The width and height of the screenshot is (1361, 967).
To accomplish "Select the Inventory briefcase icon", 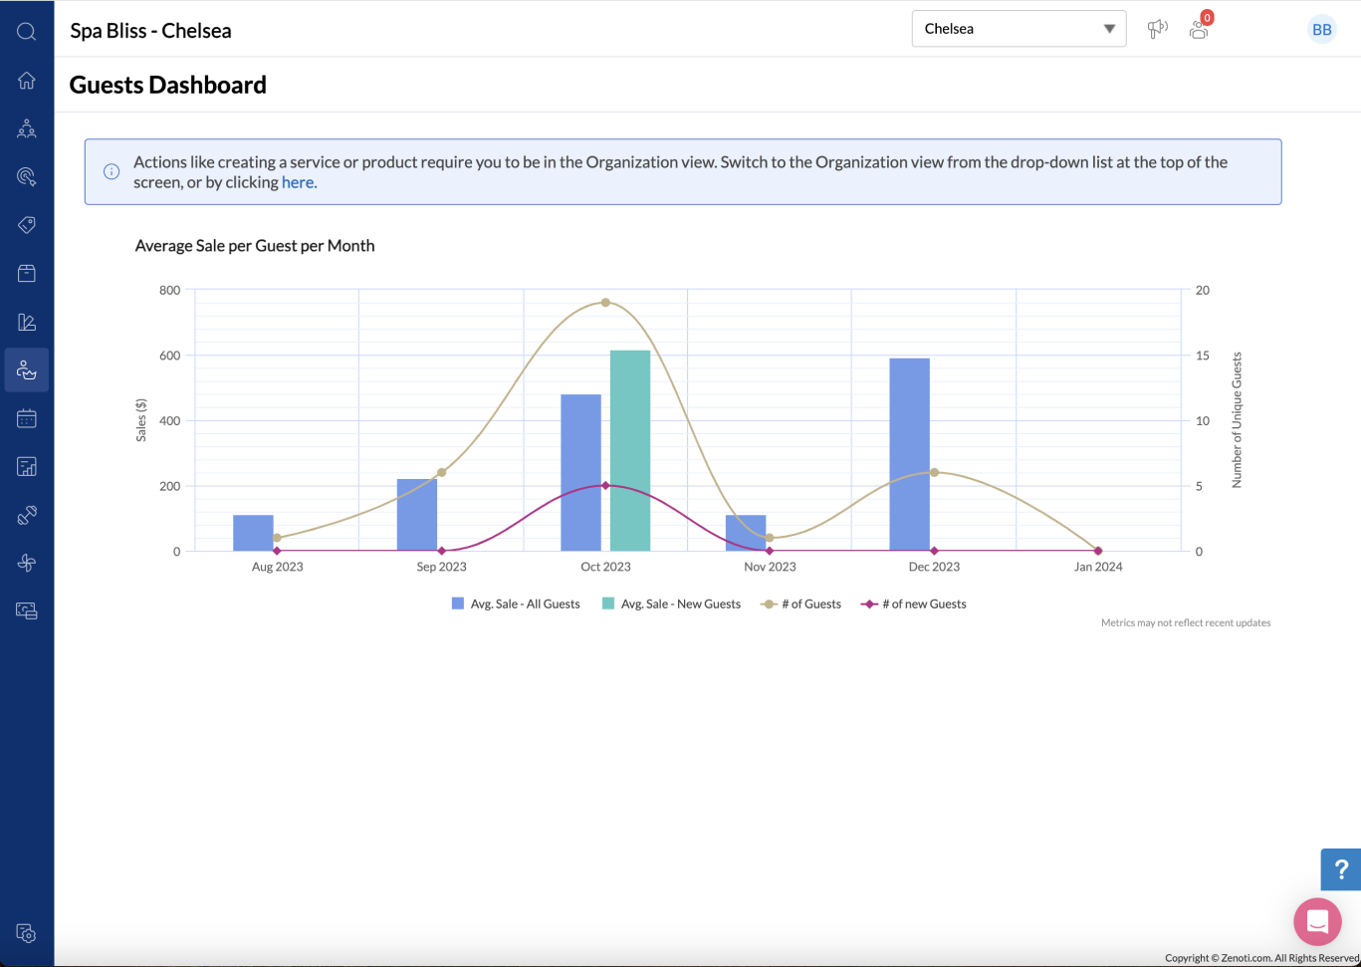I will click(26, 272).
